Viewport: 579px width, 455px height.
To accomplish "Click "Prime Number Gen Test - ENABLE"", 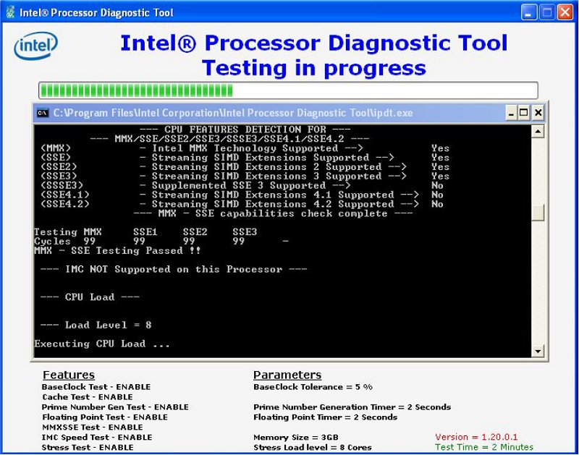I will [x=115, y=407].
